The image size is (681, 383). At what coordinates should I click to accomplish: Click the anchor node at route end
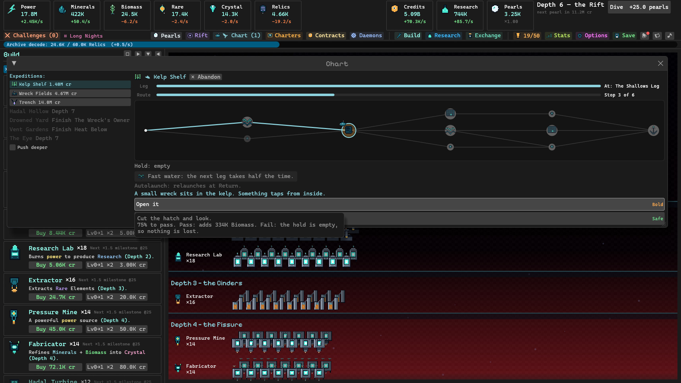[x=653, y=130]
